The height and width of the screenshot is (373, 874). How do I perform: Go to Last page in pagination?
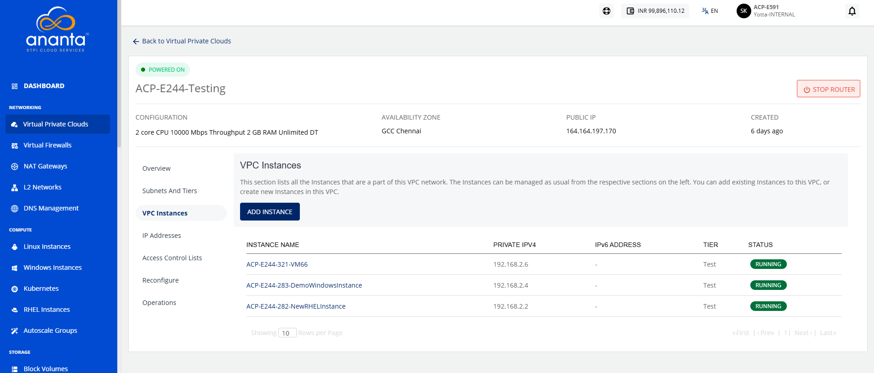pyautogui.click(x=828, y=333)
